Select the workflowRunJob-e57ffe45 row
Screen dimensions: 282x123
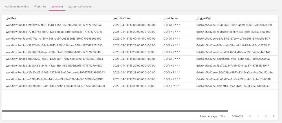click(55, 79)
